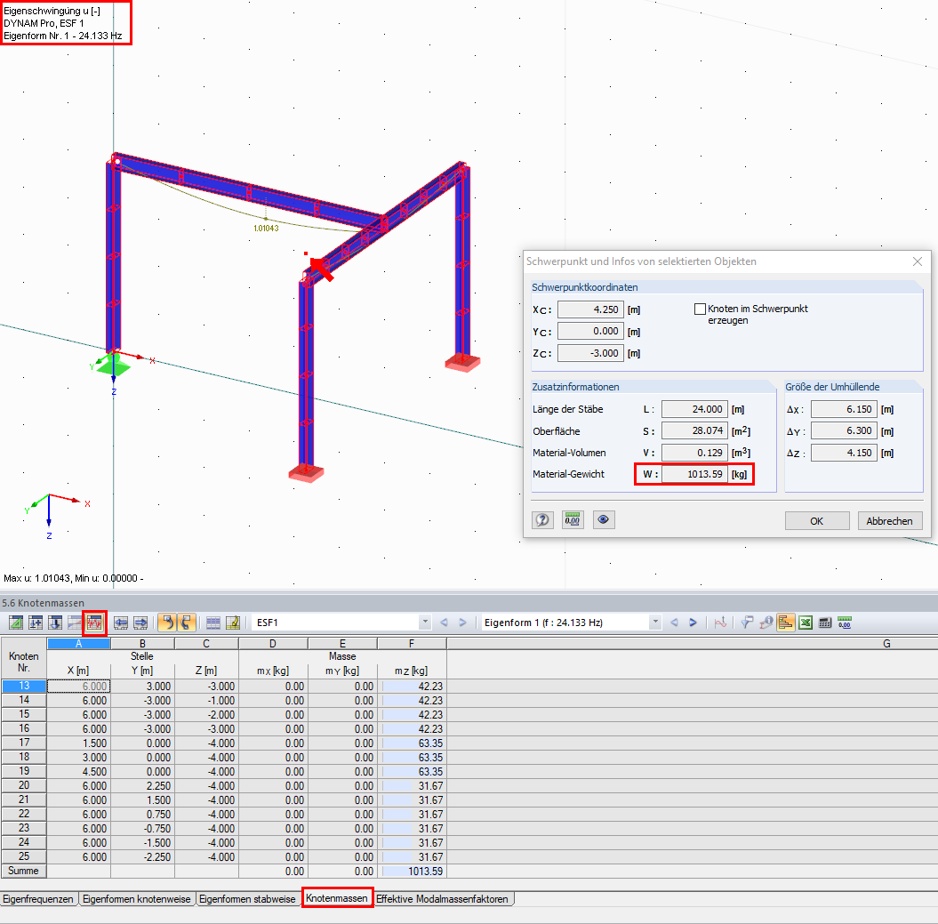Screen dimensions: 938x924
Task: Dismiss the dialog via Abbrechen
Action: click(889, 520)
